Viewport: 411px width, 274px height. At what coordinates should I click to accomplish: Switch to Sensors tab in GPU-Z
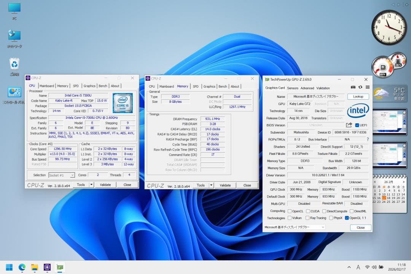(x=293, y=88)
